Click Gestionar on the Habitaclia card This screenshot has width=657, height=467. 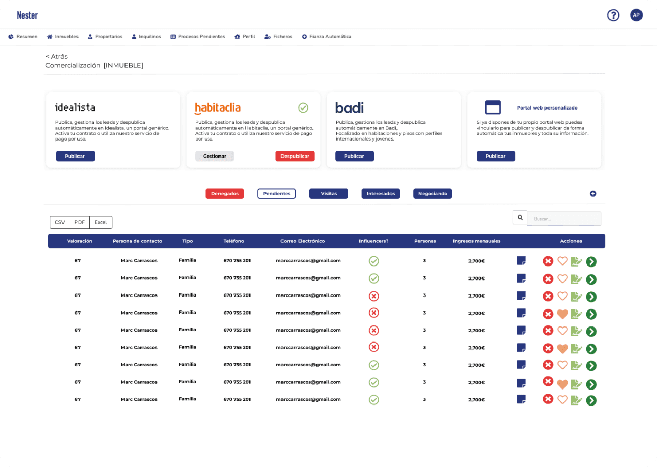214,156
